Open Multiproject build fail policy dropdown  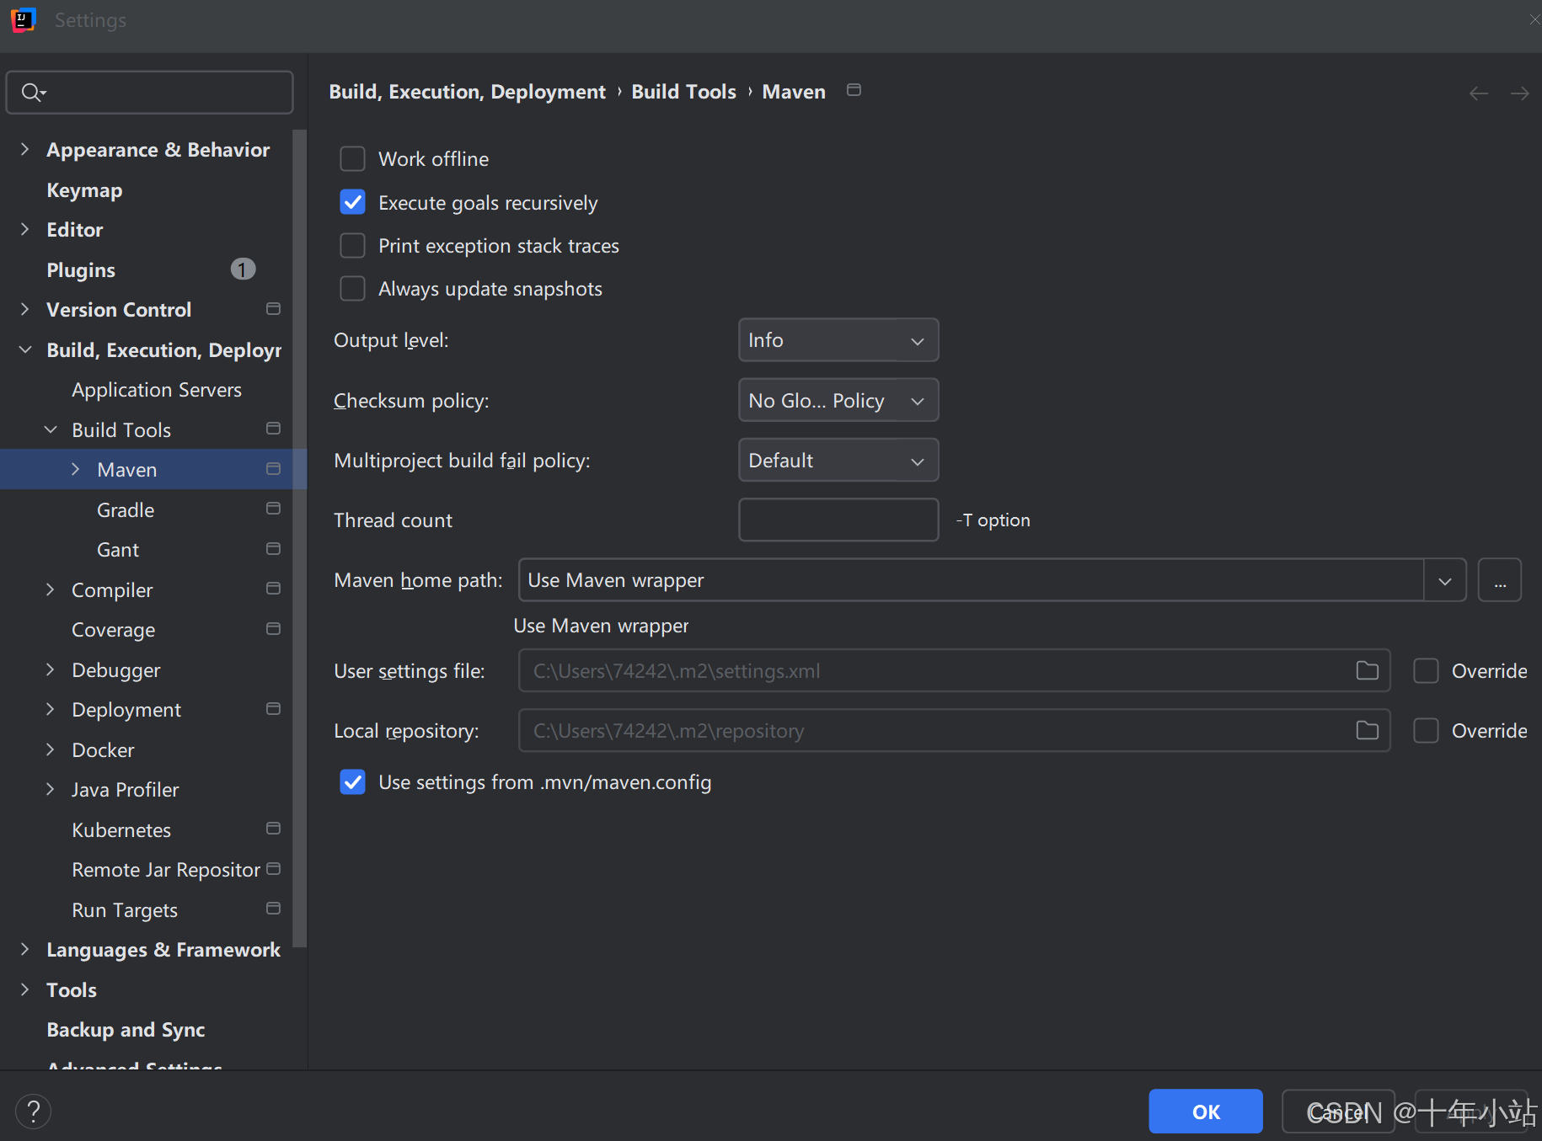[838, 460]
